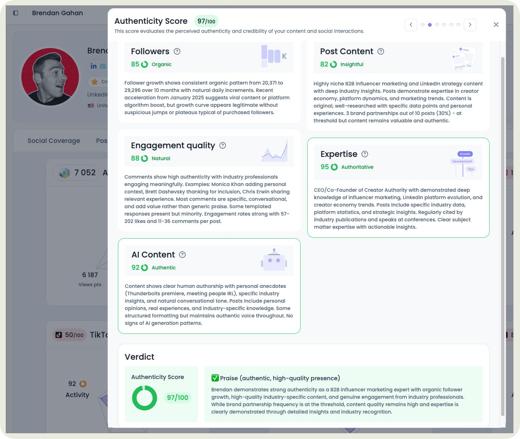Click the green Authenticity Score progress ring
This screenshot has width=520, height=439.
click(145, 398)
